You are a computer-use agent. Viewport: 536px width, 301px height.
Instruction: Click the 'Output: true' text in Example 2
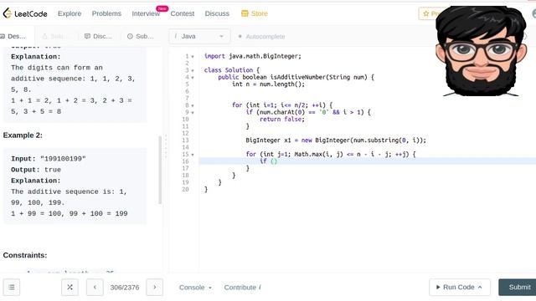pyautogui.click(x=36, y=170)
